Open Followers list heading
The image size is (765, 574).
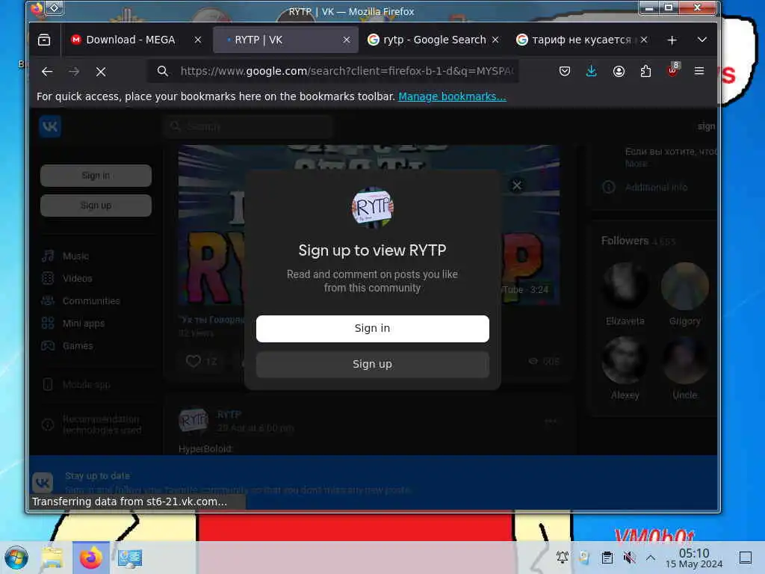(625, 241)
